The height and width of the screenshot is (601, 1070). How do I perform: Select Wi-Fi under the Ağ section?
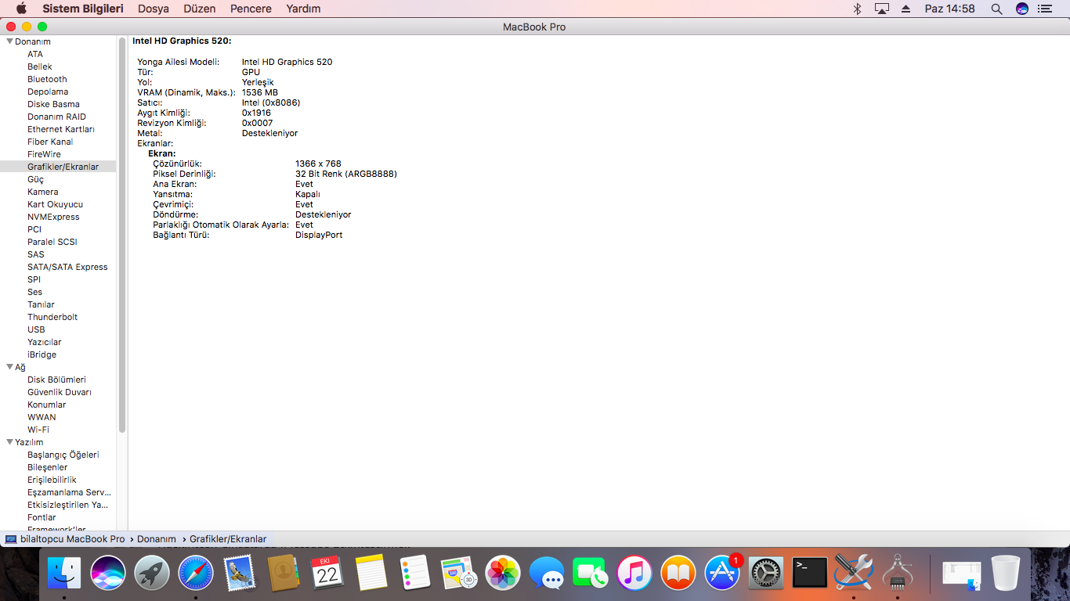pyautogui.click(x=38, y=430)
